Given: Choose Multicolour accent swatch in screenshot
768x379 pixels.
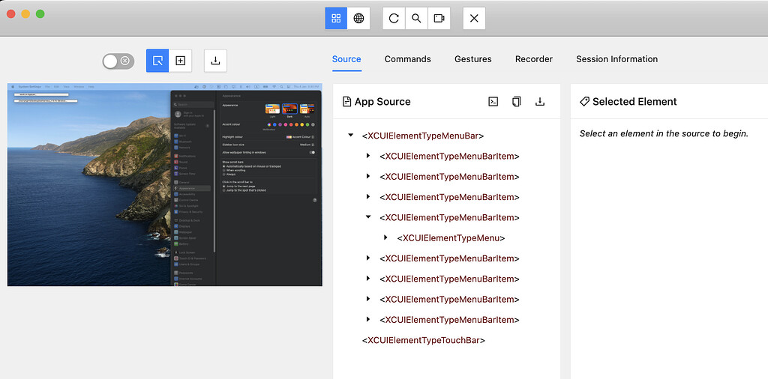Looking at the screenshot, I should (x=269, y=125).
